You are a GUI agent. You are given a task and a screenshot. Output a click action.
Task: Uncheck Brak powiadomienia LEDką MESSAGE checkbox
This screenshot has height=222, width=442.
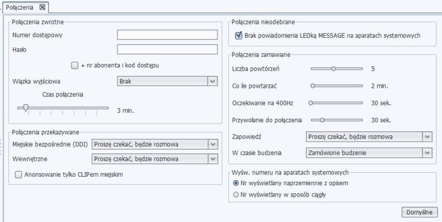[239, 36]
